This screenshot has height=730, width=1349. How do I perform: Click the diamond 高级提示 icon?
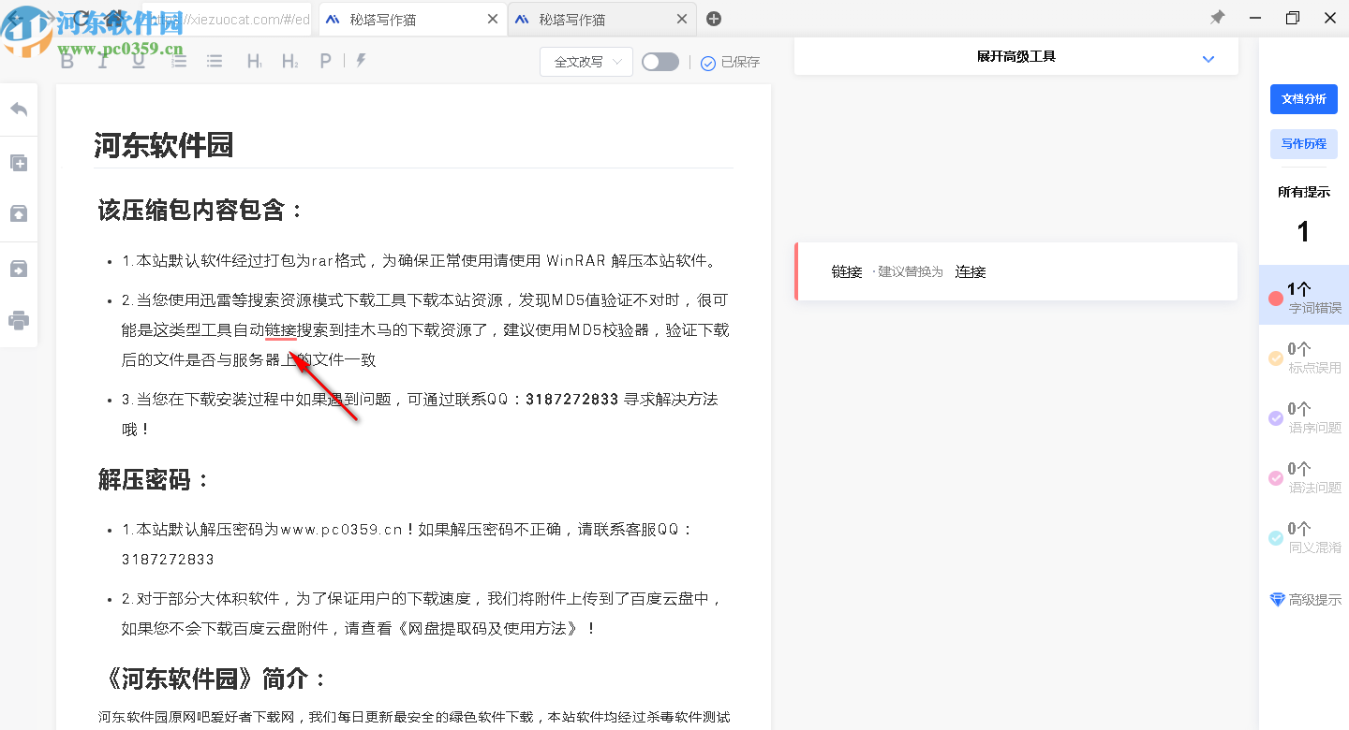[x=1277, y=600]
